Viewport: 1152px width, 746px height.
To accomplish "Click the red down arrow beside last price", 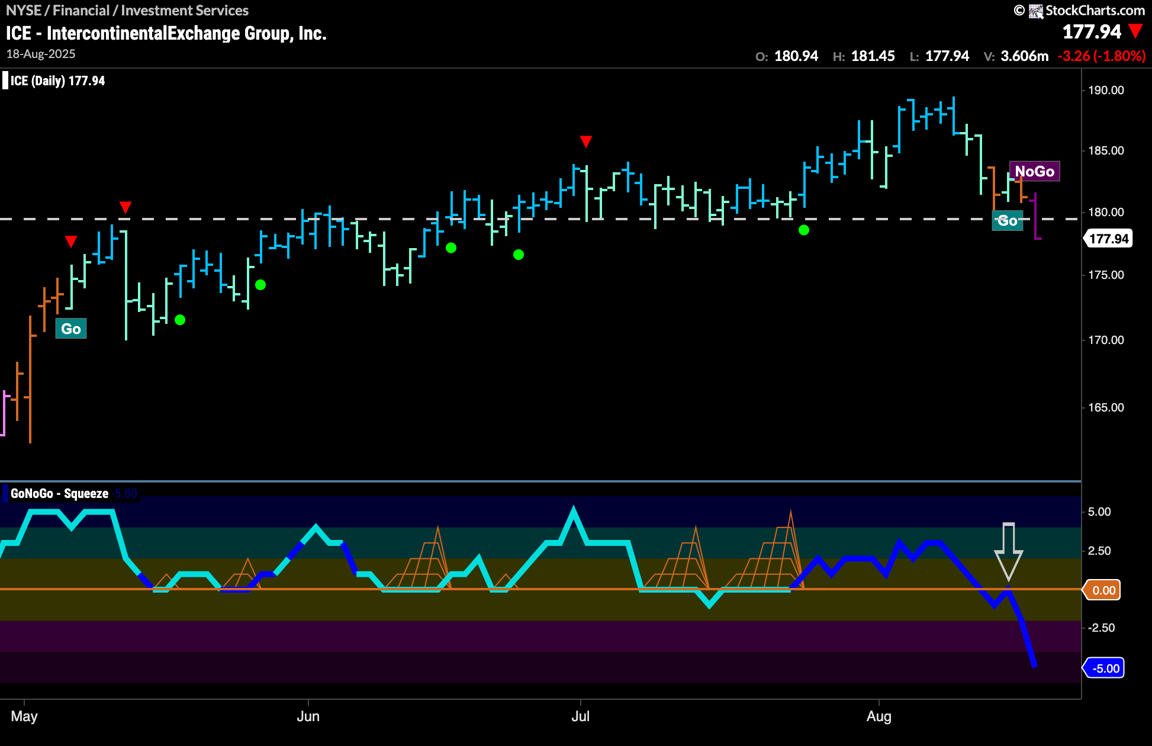I will [1135, 31].
